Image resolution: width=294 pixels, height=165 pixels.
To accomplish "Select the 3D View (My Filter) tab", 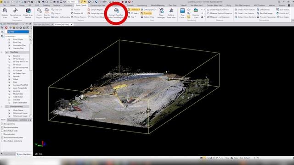I will pos(62,24).
